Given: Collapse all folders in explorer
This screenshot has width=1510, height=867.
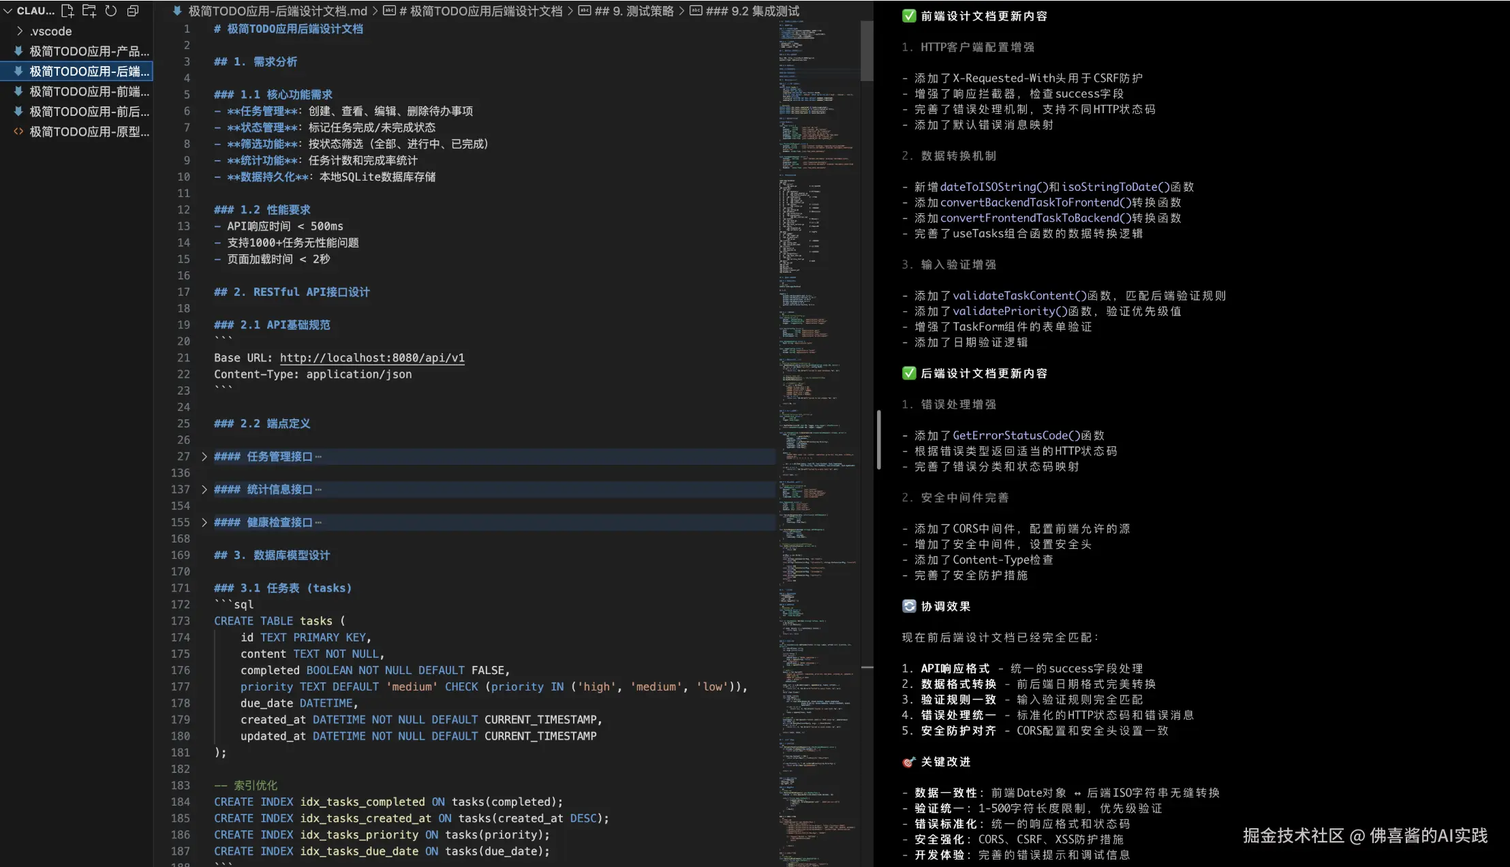Looking at the screenshot, I should point(133,11).
